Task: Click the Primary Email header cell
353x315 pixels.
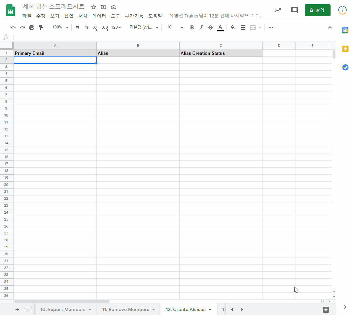Action: click(x=55, y=53)
